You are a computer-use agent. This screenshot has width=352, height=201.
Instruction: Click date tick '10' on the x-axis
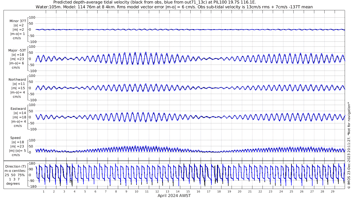(137, 191)
